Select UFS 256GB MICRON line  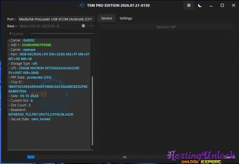point(44,71)
